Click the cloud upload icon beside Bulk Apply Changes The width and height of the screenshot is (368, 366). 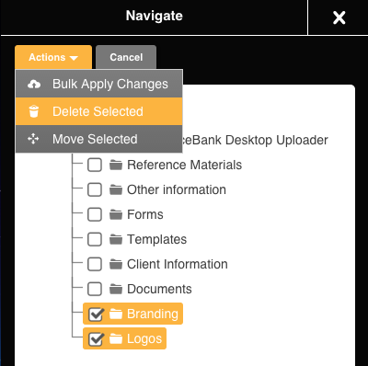click(34, 84)
